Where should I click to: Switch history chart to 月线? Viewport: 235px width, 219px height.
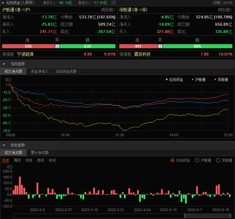tap(29, 160)
